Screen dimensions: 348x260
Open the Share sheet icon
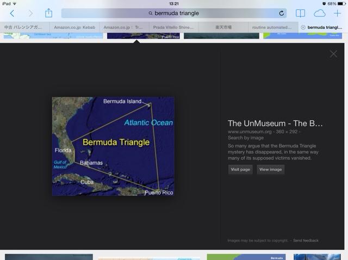49,13
